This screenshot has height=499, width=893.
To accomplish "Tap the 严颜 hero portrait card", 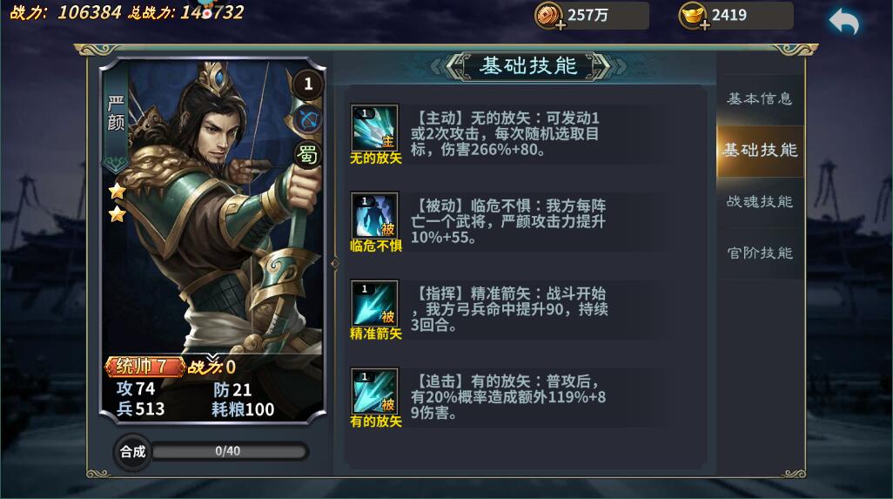I will 212,239.
